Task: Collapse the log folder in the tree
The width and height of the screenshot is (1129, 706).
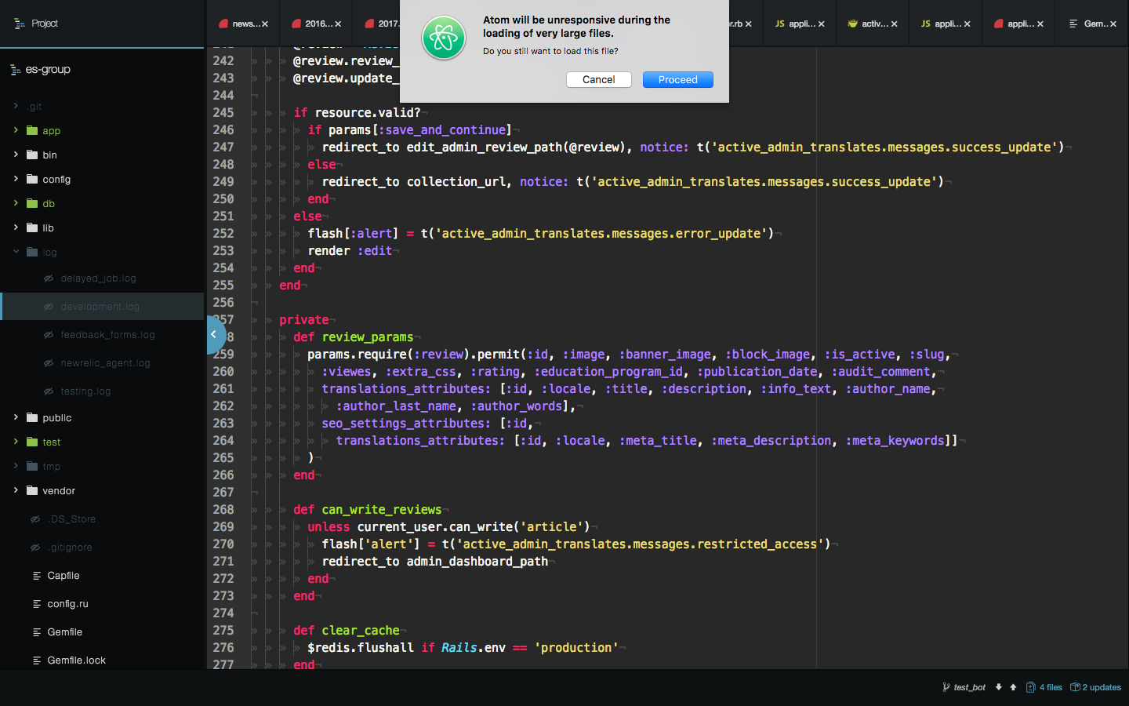Action: coord(16,252)
